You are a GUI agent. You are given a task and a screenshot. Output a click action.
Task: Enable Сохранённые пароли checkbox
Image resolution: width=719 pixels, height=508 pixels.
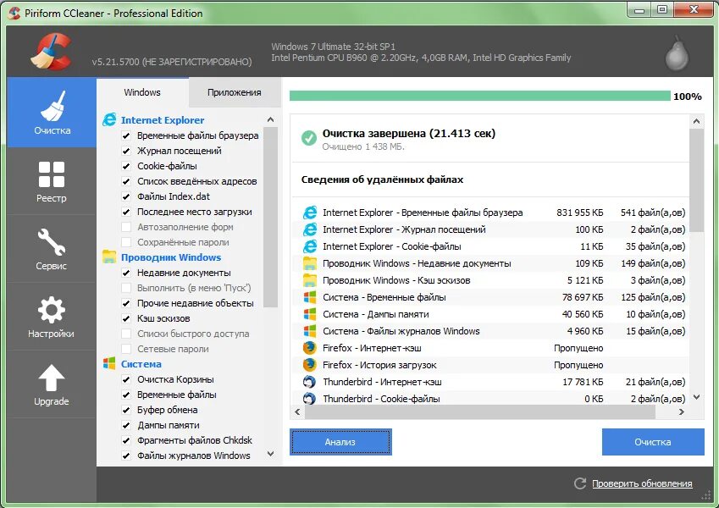coord(126,242)
